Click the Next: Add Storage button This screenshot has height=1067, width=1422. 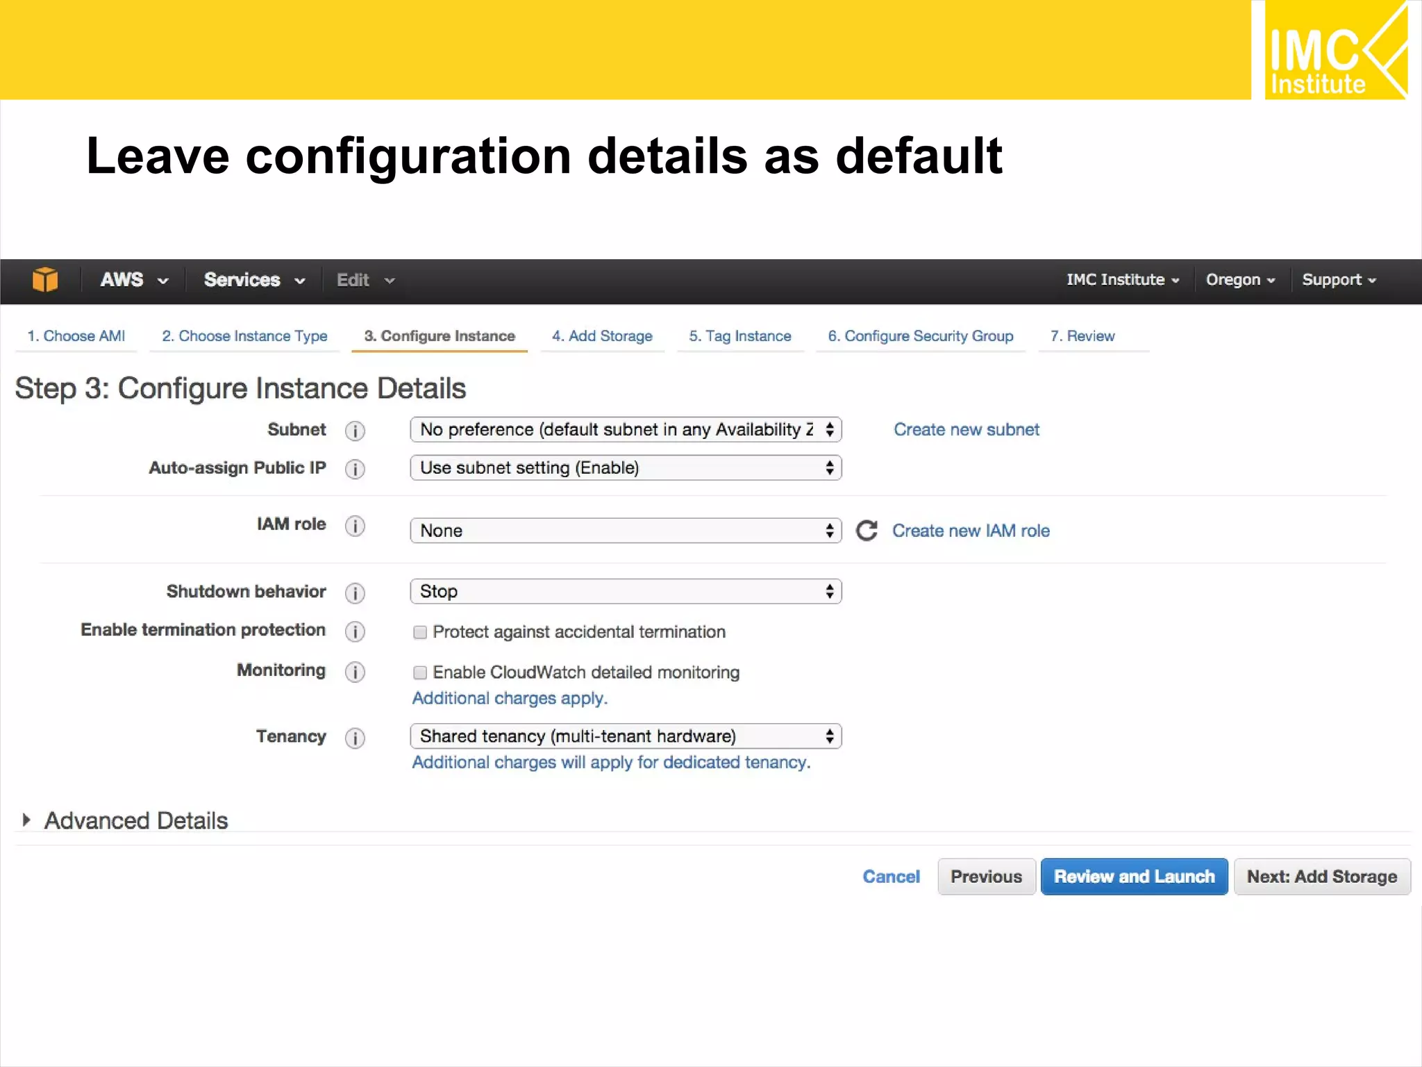tap(1322, 877)
